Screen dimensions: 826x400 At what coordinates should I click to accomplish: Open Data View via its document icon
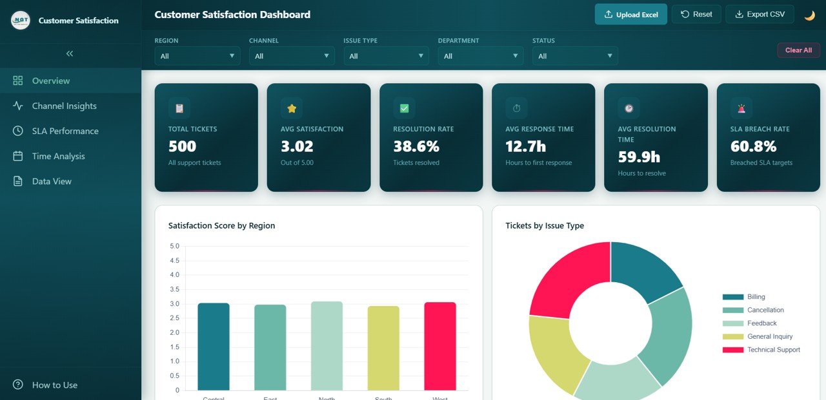point(18,181)
